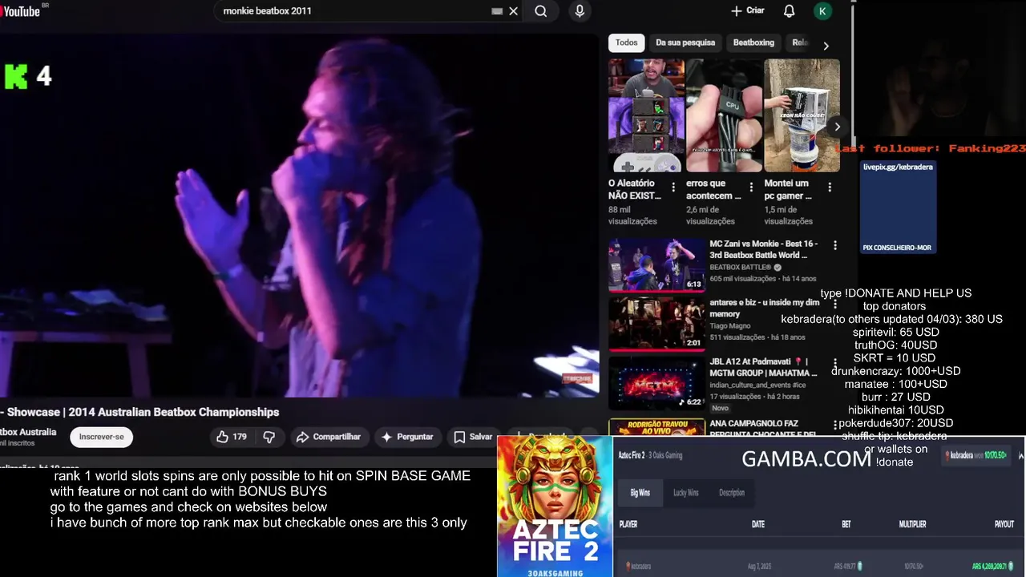This screenshot has height=577, width=1026.
Task: Select the 'Da sua pesquisa' filter chip
Action: (685, 42)
